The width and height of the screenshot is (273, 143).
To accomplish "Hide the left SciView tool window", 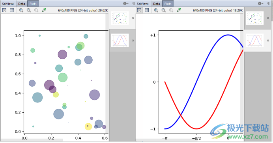I will (x=133, y=4).
